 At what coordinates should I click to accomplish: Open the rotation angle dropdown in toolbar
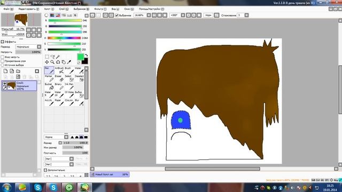183,15
